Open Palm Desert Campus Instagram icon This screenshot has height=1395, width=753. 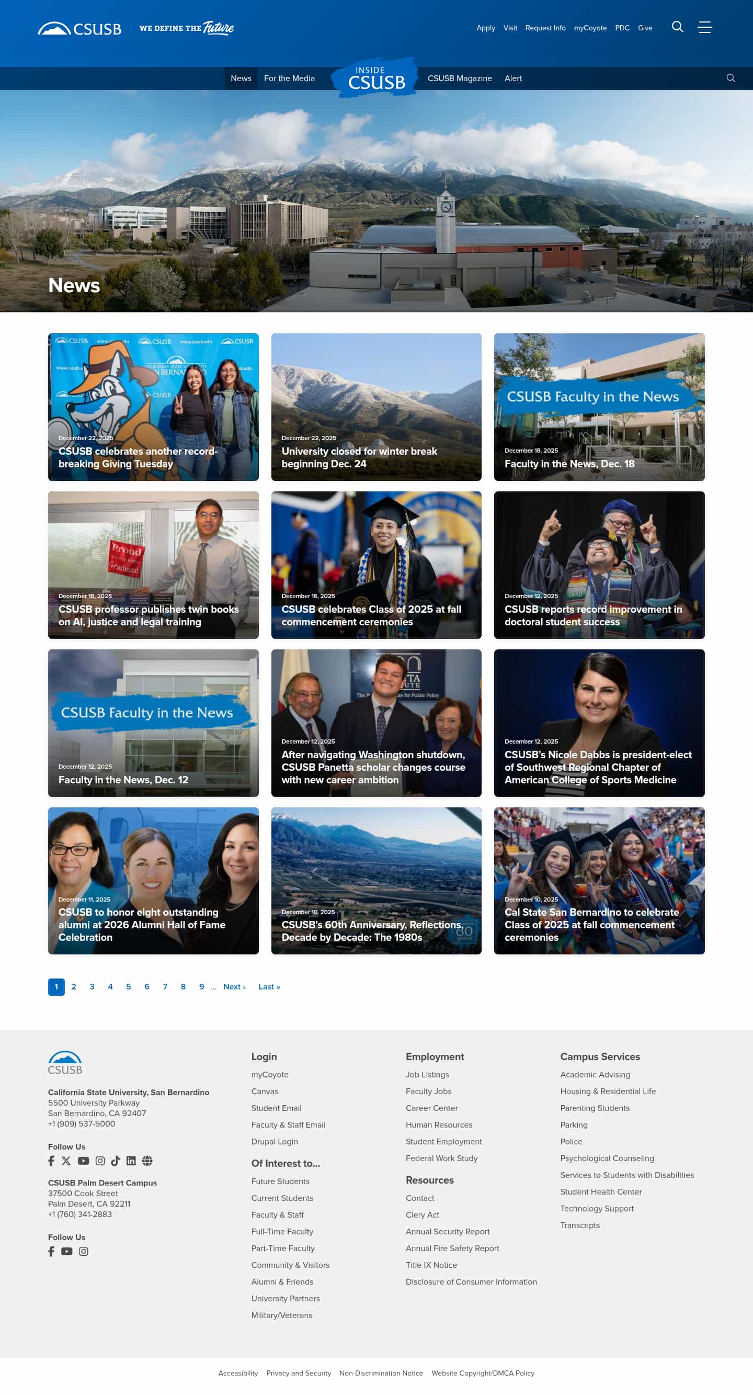[x=83, y=1251]
